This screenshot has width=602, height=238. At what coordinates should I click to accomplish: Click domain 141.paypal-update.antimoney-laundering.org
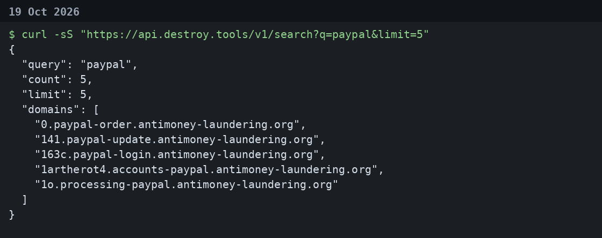180,140
